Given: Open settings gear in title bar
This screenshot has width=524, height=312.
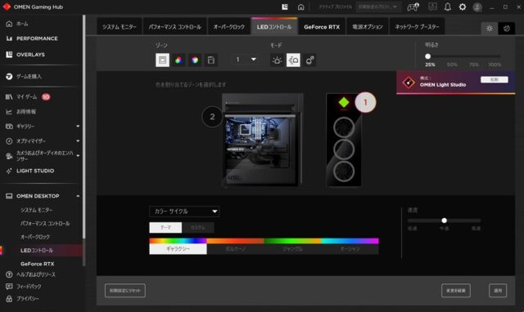Looking at the screenshot, I should tap(463, 7).
